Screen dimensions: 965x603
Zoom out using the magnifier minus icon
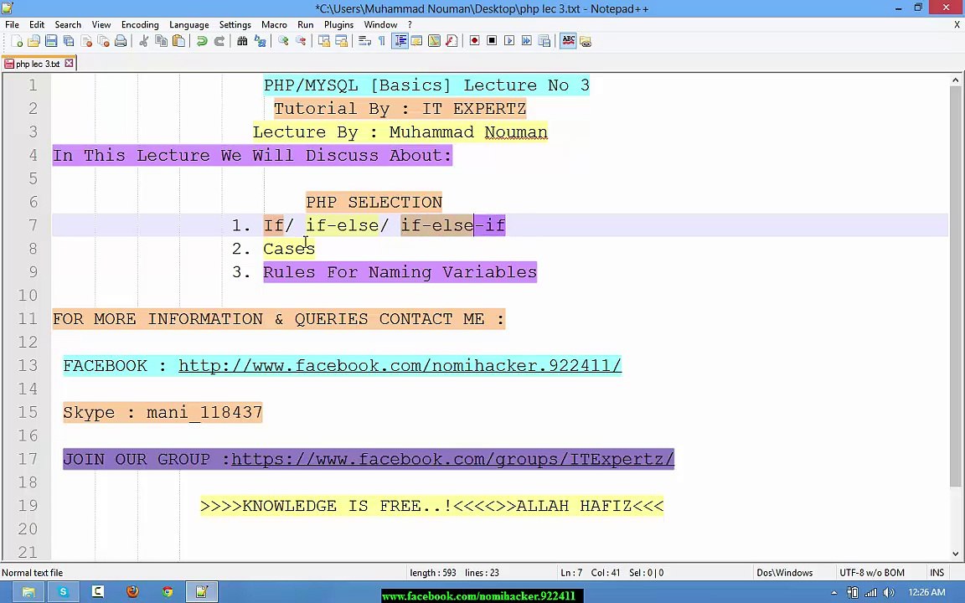(301, 41)
